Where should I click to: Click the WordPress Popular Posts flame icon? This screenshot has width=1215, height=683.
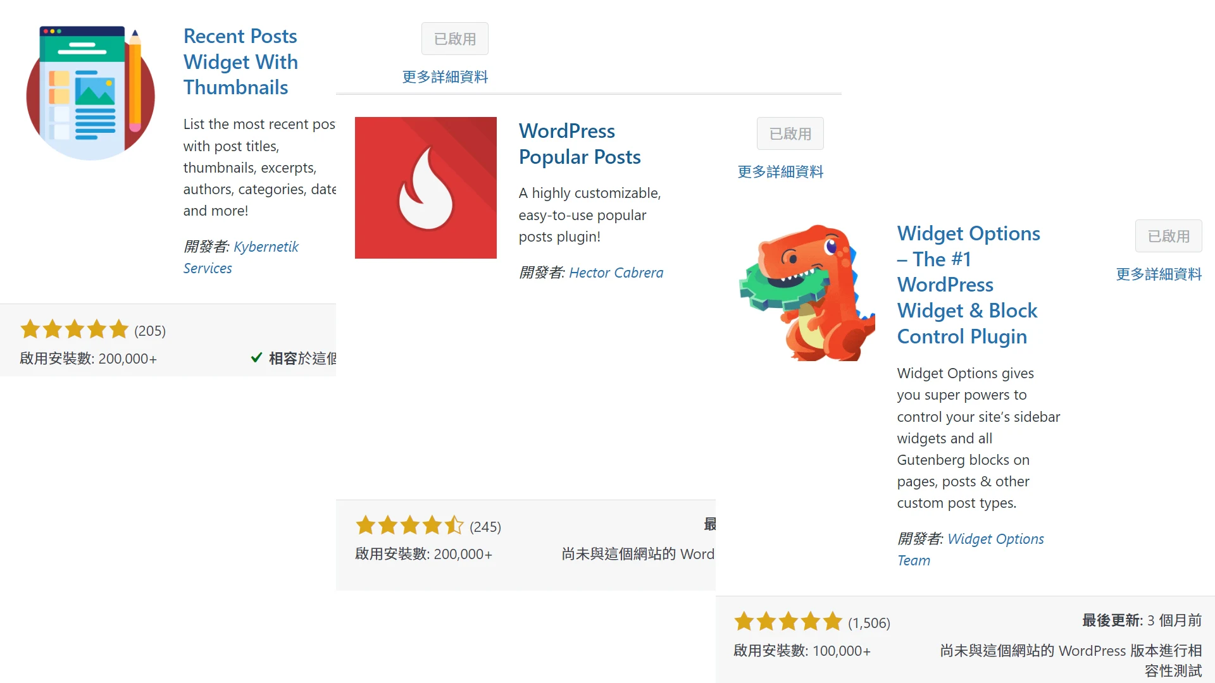point(426,188)
